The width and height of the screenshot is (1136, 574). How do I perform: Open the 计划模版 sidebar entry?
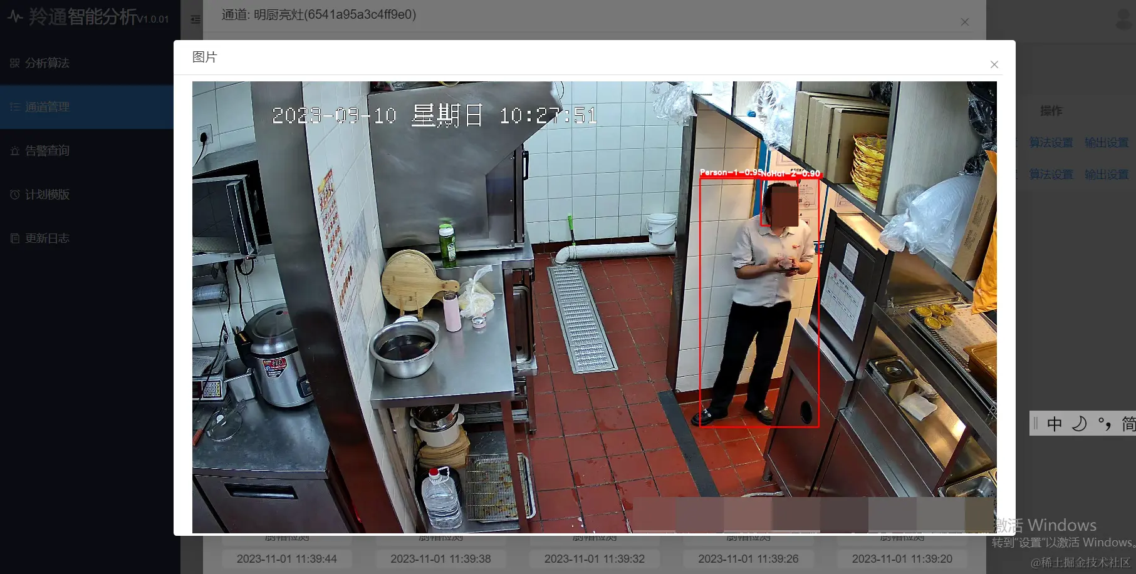86,195
